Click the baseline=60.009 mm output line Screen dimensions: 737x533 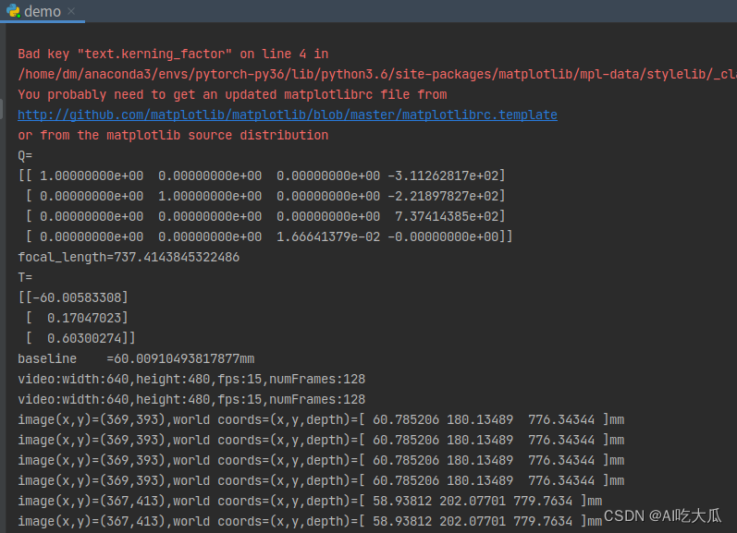point(136,358)
